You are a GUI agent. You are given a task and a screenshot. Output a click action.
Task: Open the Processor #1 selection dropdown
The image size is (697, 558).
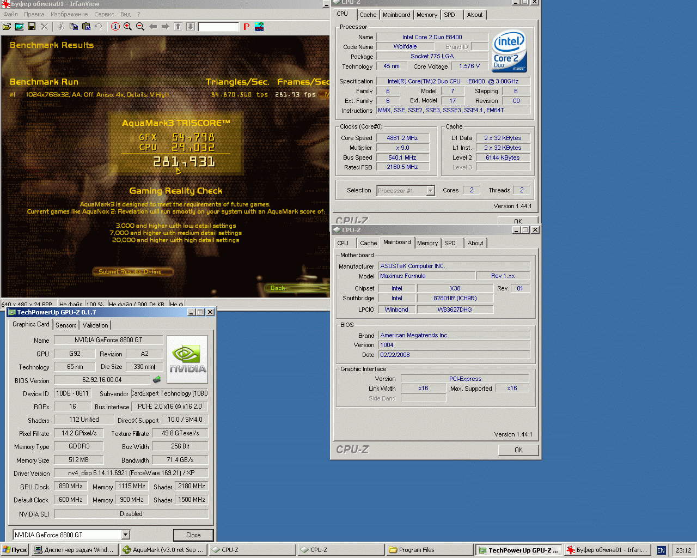pos(430,190)
